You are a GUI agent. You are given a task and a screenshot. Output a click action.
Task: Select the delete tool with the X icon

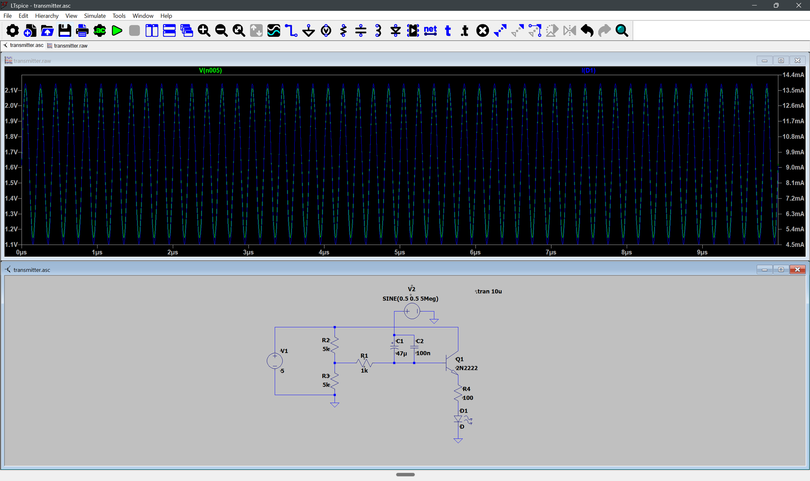click(x=483, y=31)
